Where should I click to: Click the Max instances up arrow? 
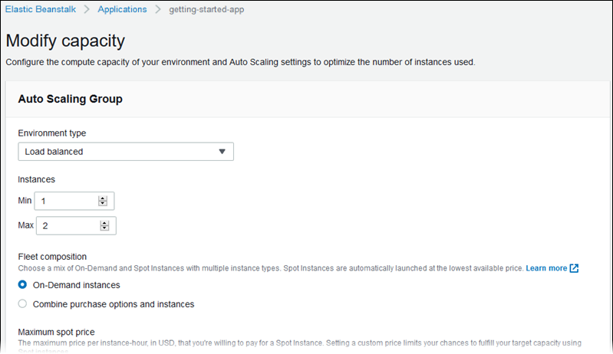click(x=103, y=222)
